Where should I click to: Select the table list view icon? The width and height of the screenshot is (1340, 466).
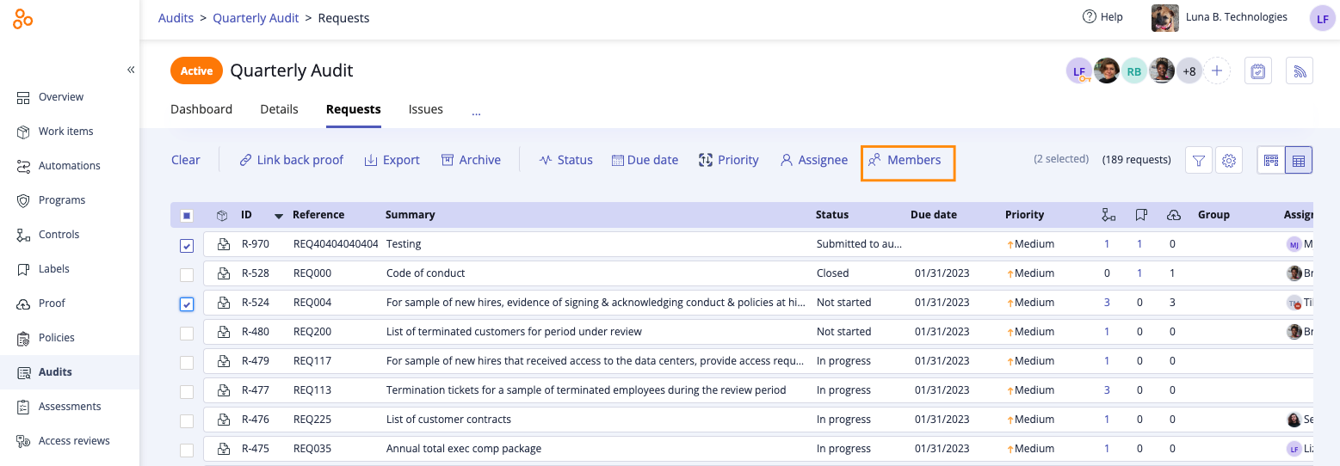click(x=1299, y=160)
